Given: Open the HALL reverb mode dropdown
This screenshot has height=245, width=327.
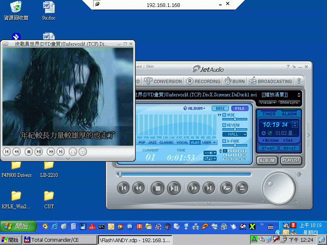Looking at the screenshot, I should [x=235, y=134].
